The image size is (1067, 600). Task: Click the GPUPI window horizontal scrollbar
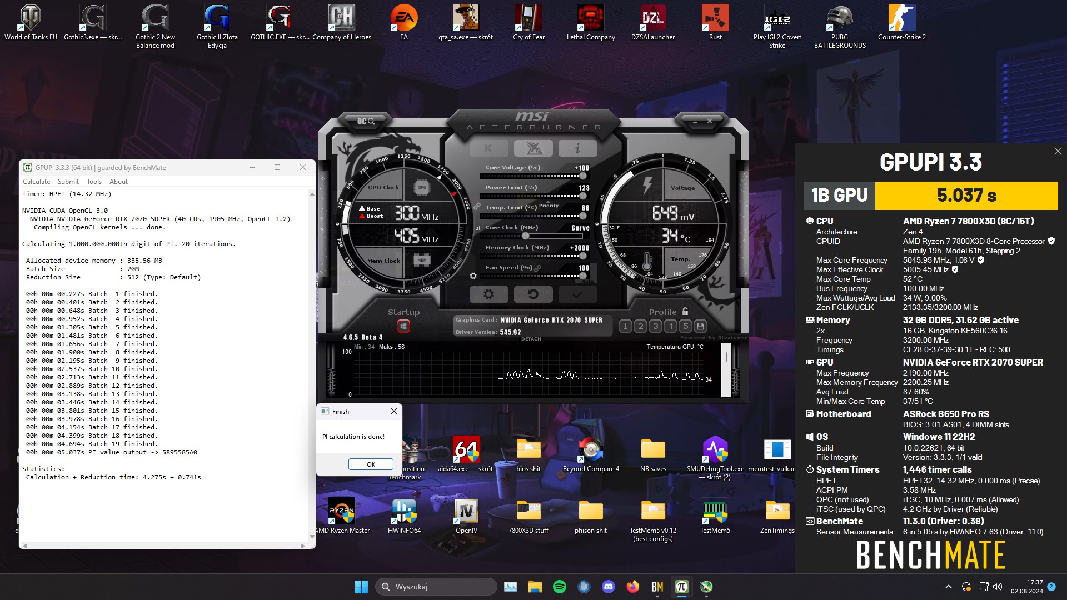coord(164,546)
